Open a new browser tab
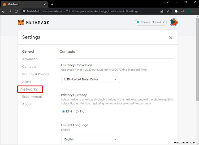199x145 pixels. 52,4
